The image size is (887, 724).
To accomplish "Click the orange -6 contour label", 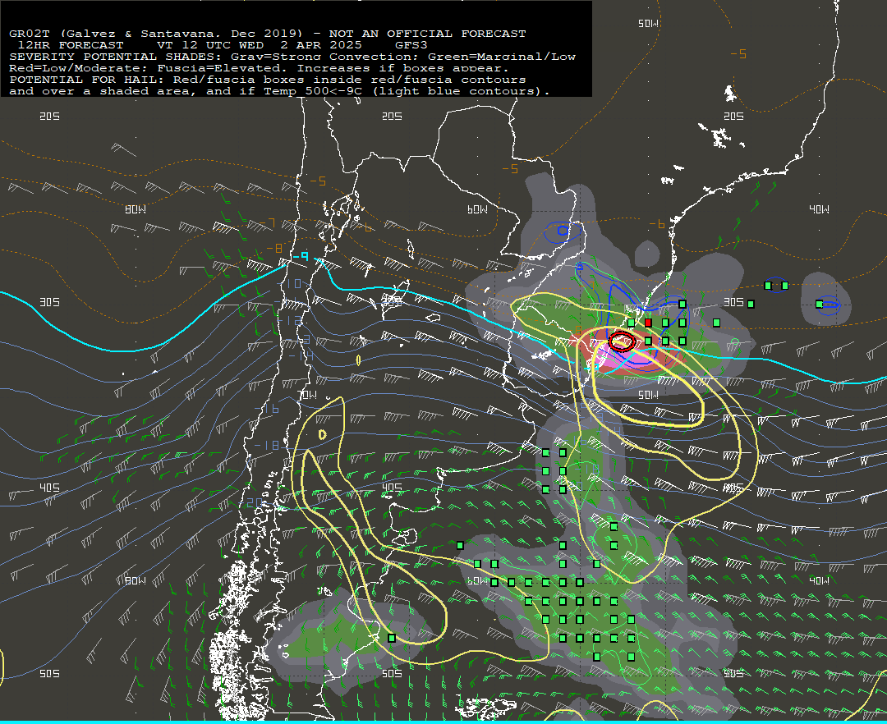I will 657,224.
